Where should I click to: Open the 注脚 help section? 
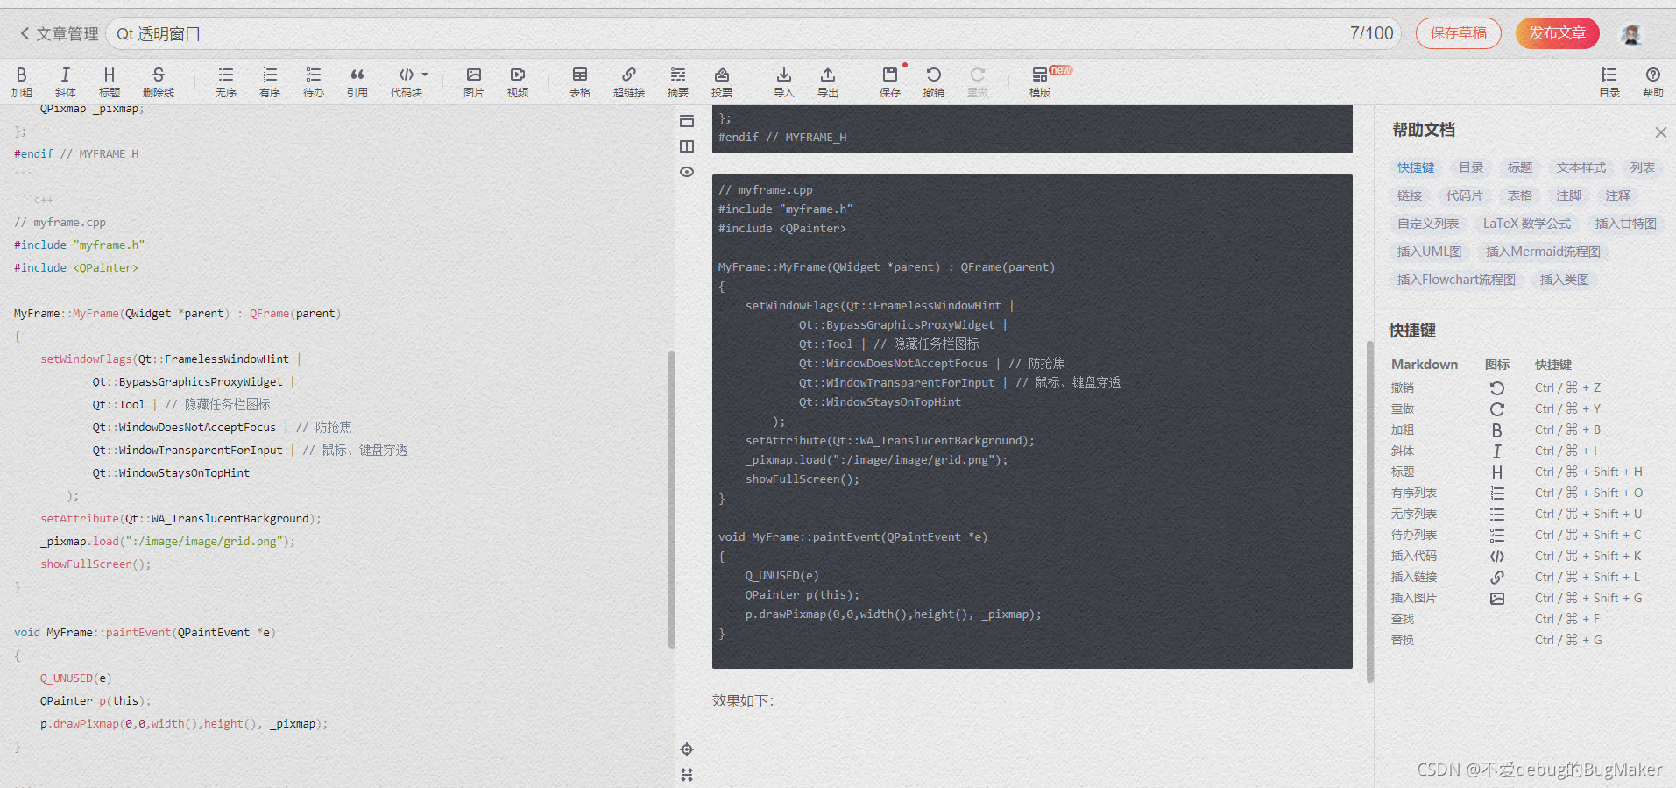click(x=1569, y=195)
